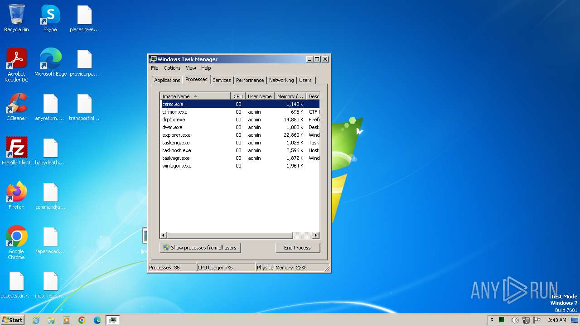Screen dimensions: 580x326
Task: Select the providerpa file icon
Action: tap(84, 62)
